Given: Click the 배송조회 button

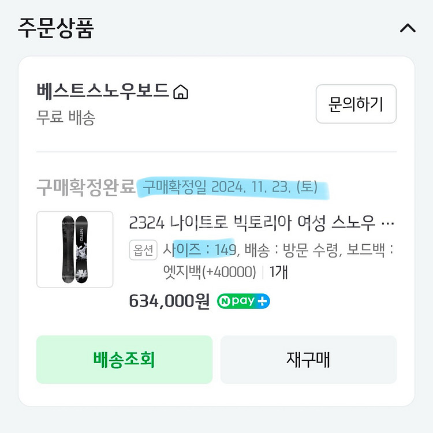Looking at the screenshot, I should point(124,360).
